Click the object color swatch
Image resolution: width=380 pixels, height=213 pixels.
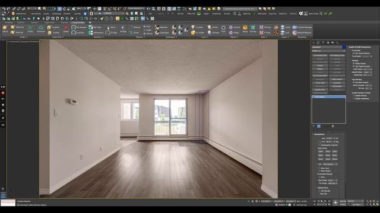344,47
